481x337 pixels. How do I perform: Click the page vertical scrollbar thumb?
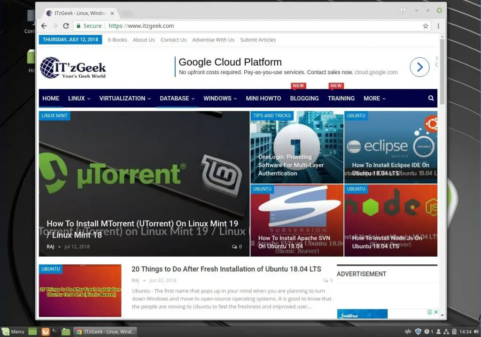click(x=442, y=71)
